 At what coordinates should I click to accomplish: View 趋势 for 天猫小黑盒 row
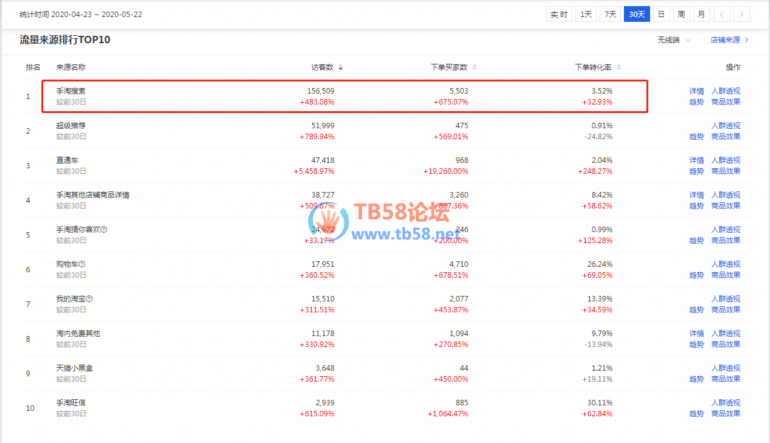pyautogui.click(x=696, y=379)
